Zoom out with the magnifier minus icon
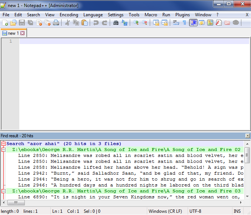The width and height of the screenshot is (251, 215). (x=144, y=23)
